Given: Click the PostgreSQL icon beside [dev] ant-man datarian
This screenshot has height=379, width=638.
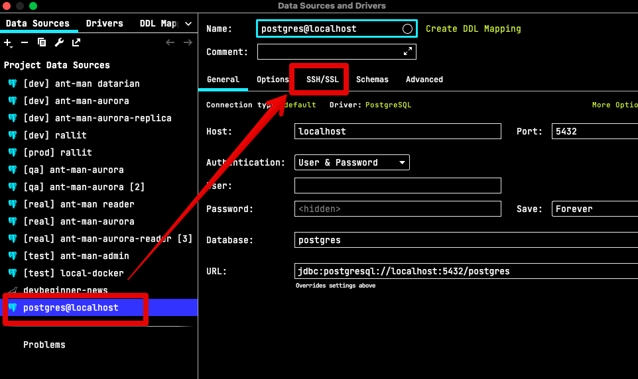Looking at the screenshot, I should [x=13, y=83].
